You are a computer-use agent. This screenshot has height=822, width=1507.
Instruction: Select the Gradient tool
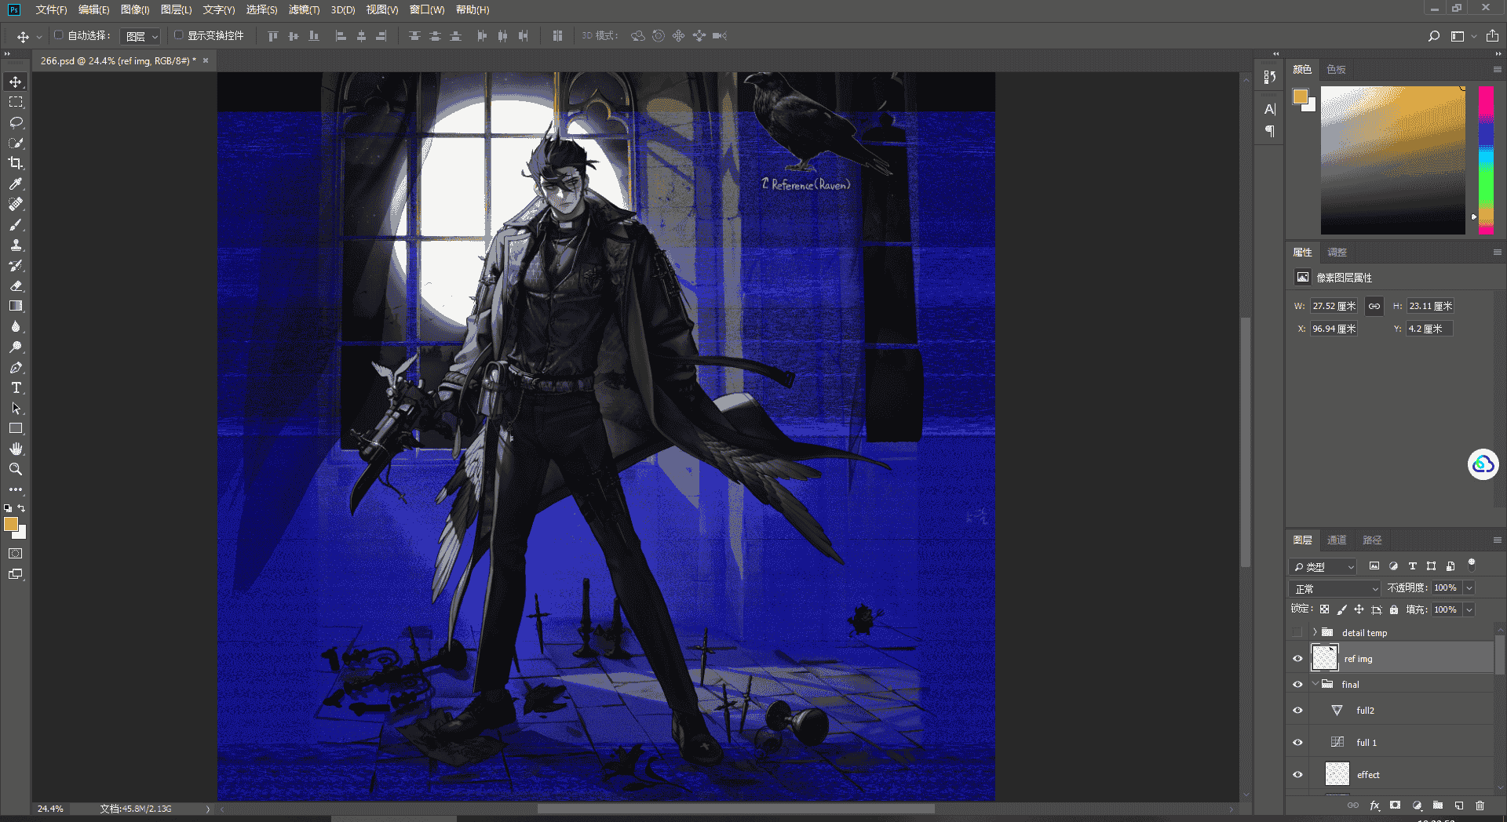pos(16,307)
